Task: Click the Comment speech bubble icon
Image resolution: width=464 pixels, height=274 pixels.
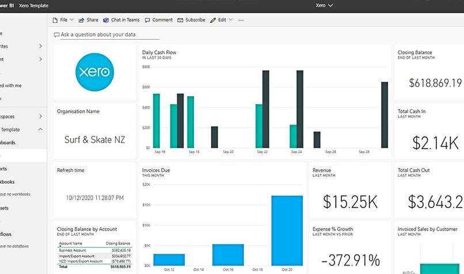Action: [x=147, y=20]
